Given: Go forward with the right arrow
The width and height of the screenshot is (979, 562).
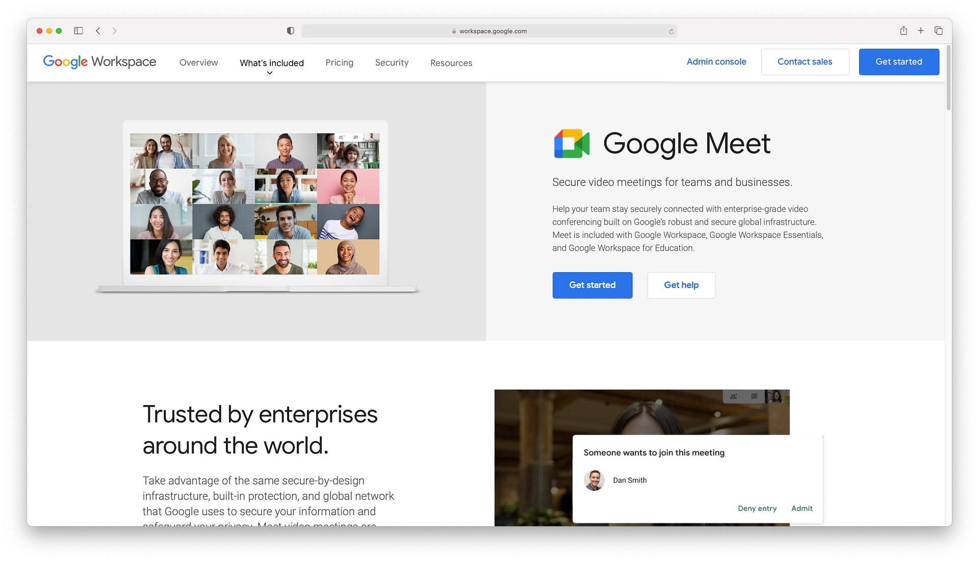Looking at the screenshot, I should 115,31.
